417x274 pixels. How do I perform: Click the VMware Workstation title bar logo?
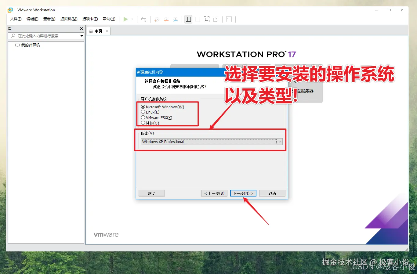pos(10,10)
